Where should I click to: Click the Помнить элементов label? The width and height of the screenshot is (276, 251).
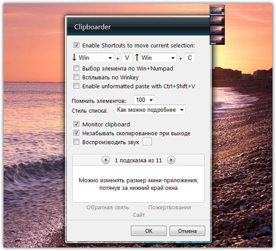tap(99, 101)
